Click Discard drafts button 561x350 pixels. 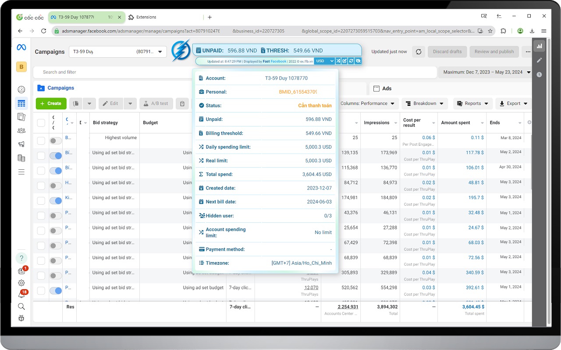click(447, 52)
